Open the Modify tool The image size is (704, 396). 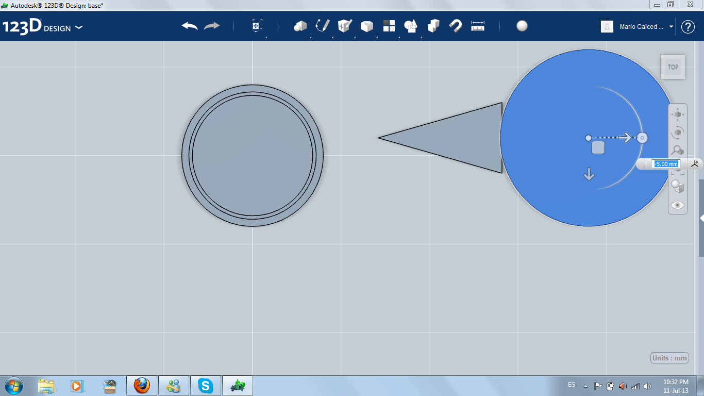(366, 26)
